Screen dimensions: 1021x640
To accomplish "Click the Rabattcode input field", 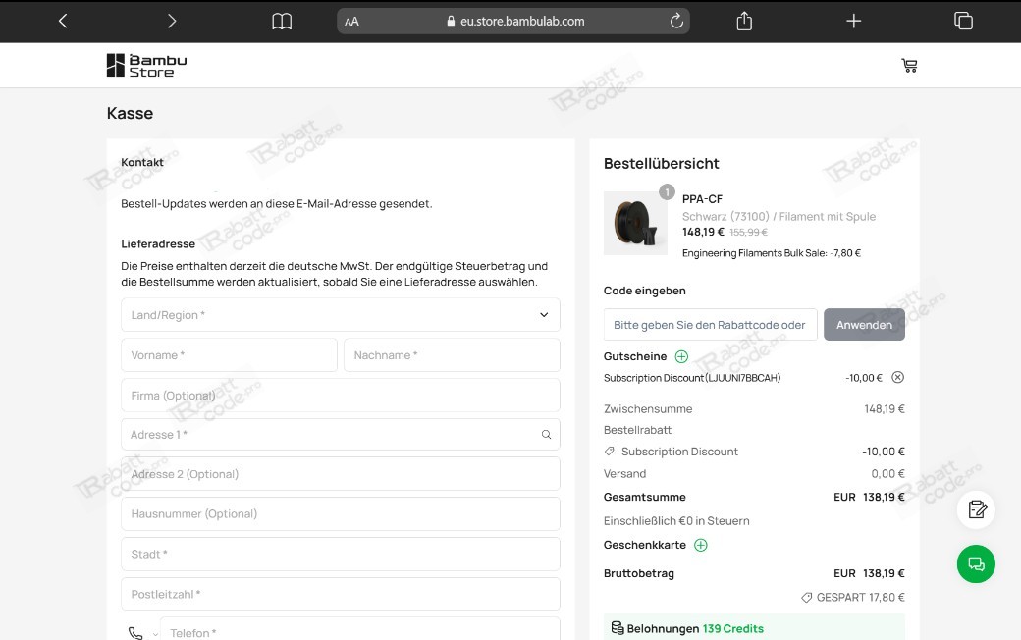I will click(x=711, y=325).
